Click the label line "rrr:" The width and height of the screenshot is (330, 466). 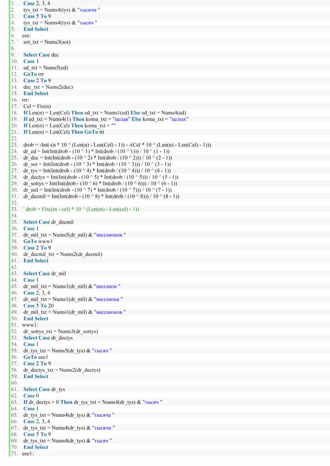point(25,100)
